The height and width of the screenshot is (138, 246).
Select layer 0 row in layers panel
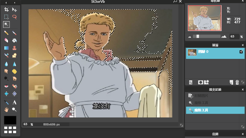point(215,53)
